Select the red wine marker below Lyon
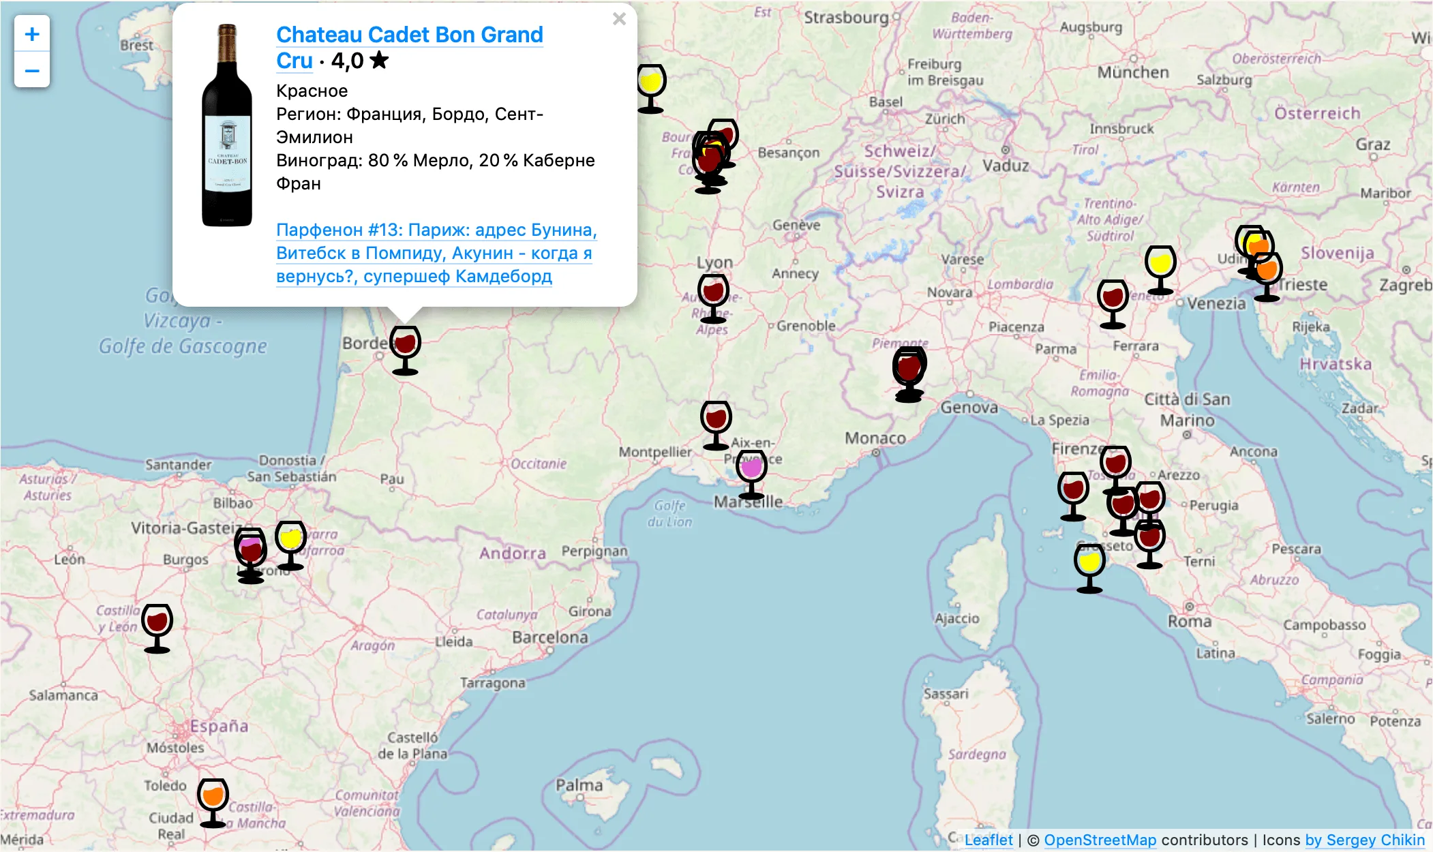The image size is (1433, 852). [x=713, y=299]
